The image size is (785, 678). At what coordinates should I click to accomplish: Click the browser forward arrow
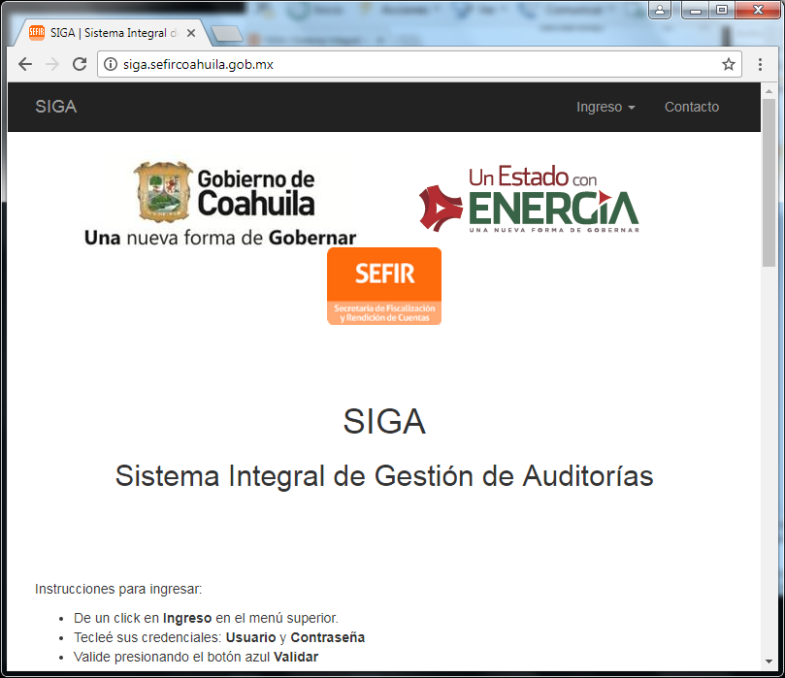[x=52, y=64]
